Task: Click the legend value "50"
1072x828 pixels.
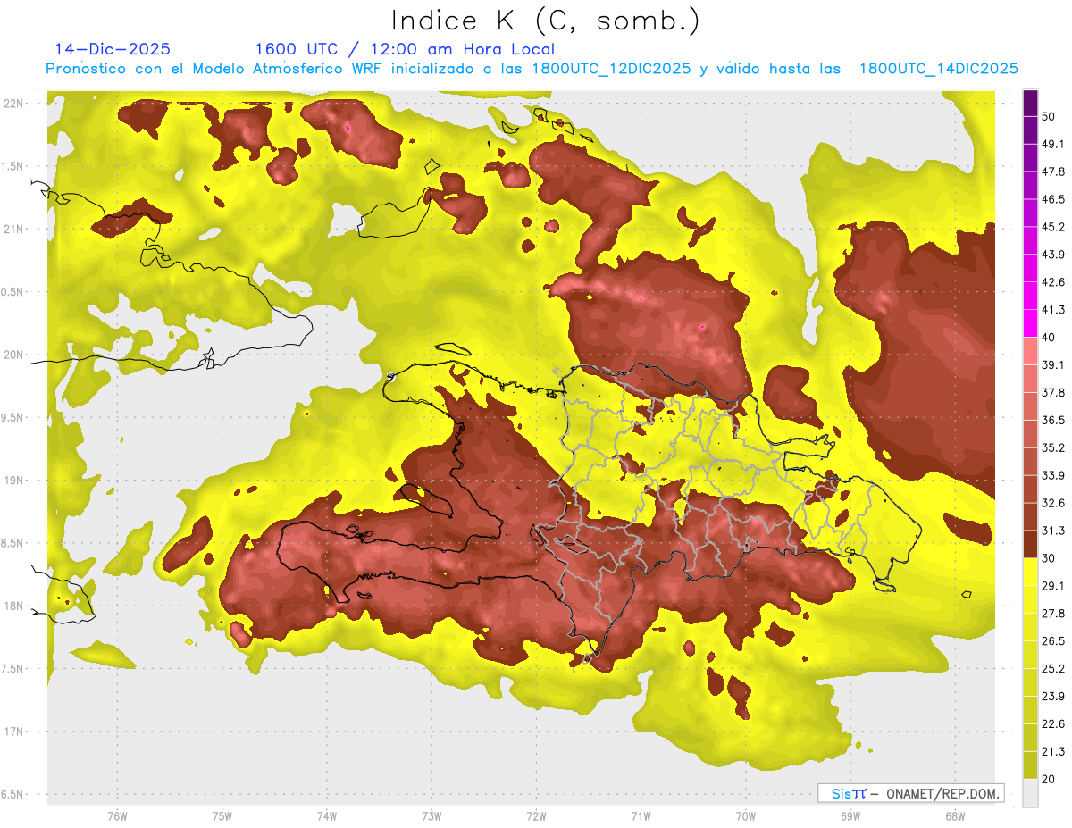Action: 1049,117
